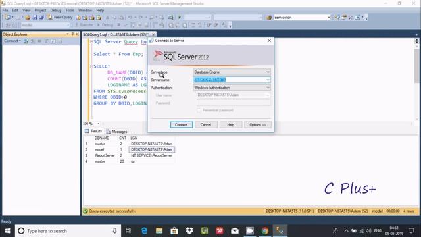Open Microsoft Store from taskbar
Viewport: 421px width, 237px height.
point(174,231)
